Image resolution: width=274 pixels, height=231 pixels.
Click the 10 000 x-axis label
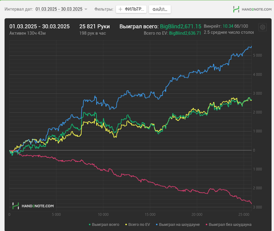click(x=103, y=215)
